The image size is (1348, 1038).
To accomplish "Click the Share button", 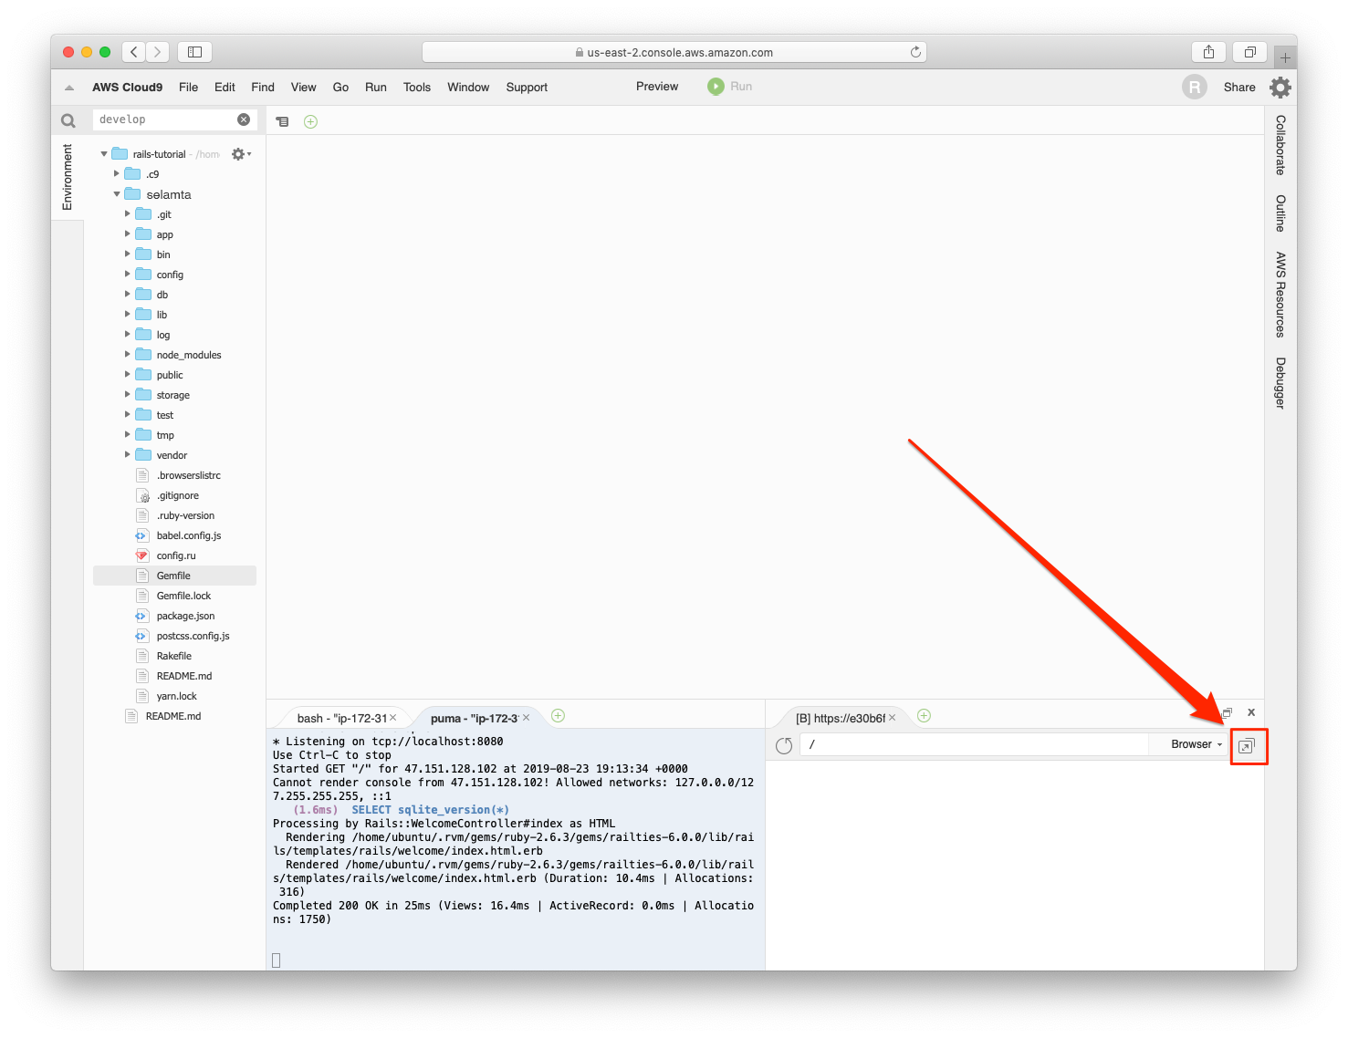I will pos(1239,88).
